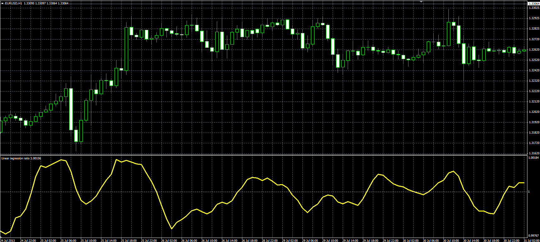Click the '24 Jul 22:00' time axis label
540x242 pixels.
28,240
